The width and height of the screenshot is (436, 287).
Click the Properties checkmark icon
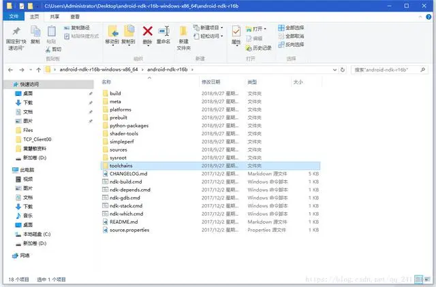[236, 31]
